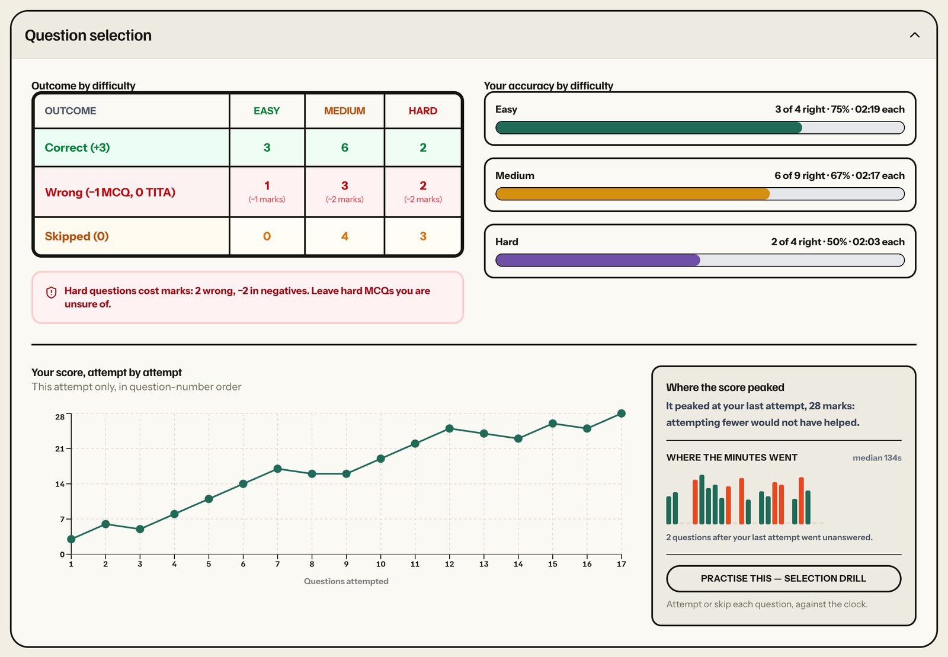Click '2 questions after your last attempt went unanswered.'
The width and height of the screenshot is (948, 657).
[x=769, y=537]
